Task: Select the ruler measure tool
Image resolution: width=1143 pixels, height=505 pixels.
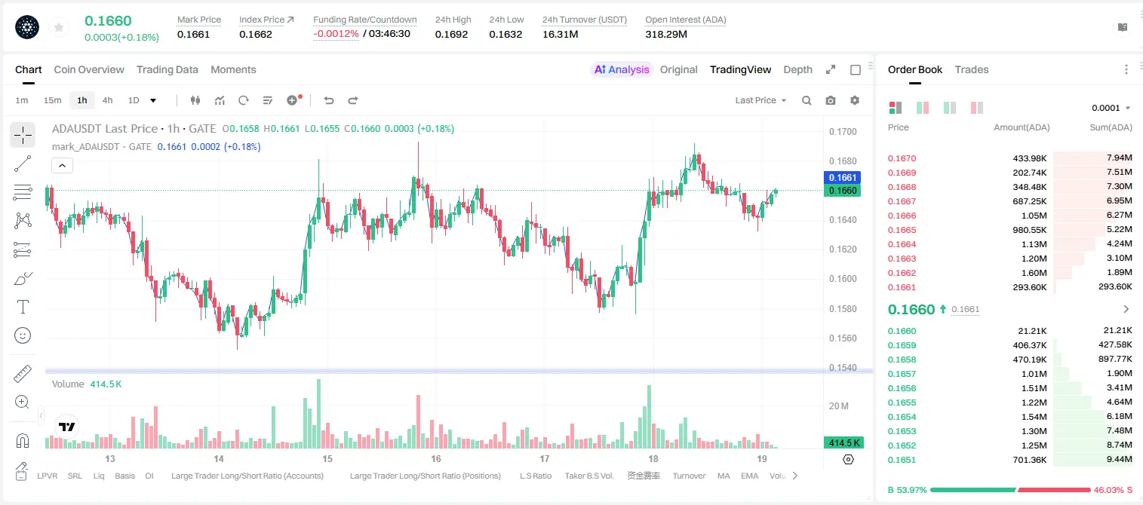Action: tap(23, 374)
